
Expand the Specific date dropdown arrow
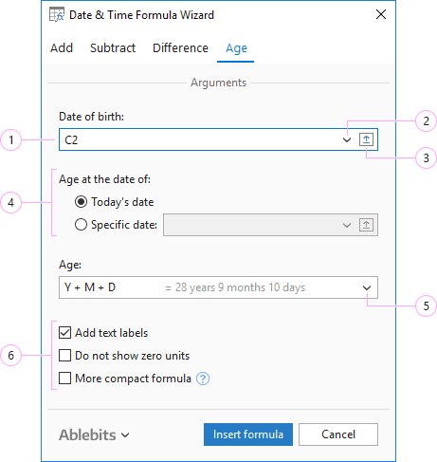pyautogui.click(x=347, y=226)
